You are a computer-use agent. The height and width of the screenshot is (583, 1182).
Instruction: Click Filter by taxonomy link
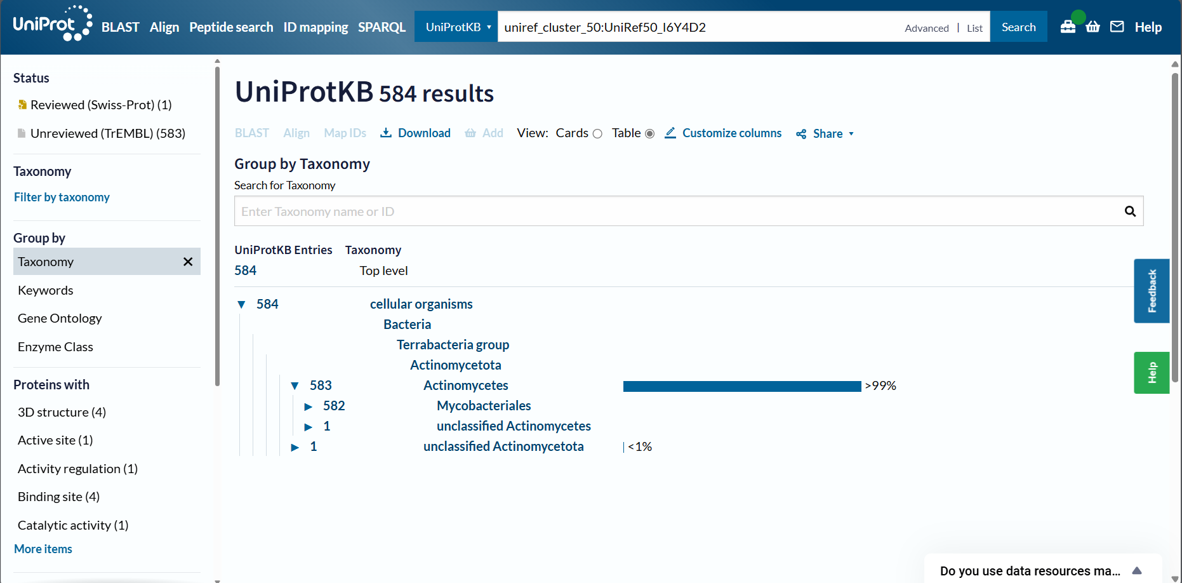click(62, 197)
